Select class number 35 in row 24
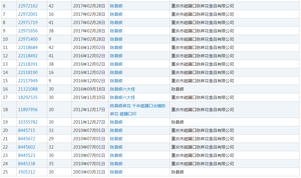This screenshot has width=301, height=178. coord(51,164)
